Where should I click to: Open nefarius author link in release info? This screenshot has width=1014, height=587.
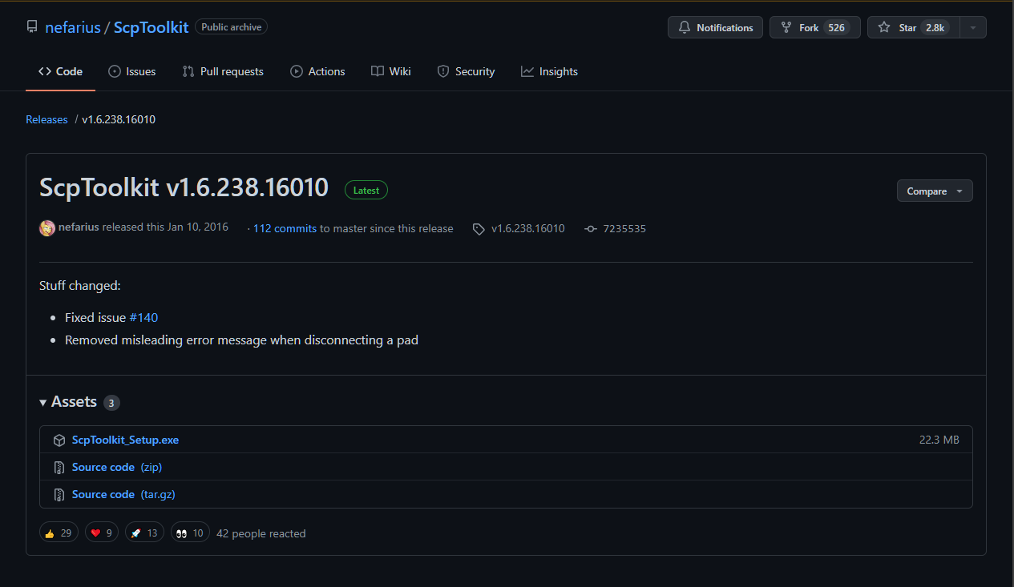click(x=79, y=227)
